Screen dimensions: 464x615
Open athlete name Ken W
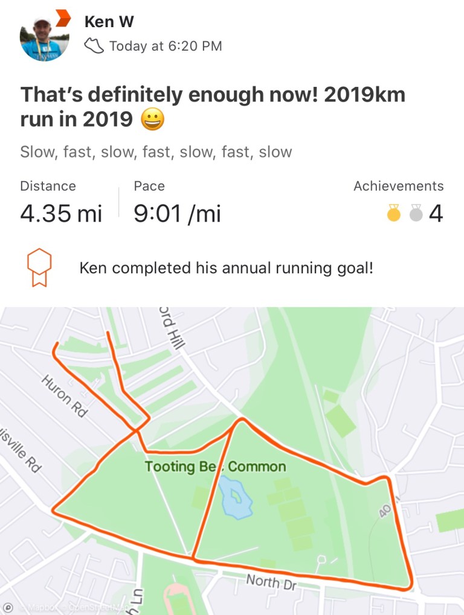[x=109, y=22]
